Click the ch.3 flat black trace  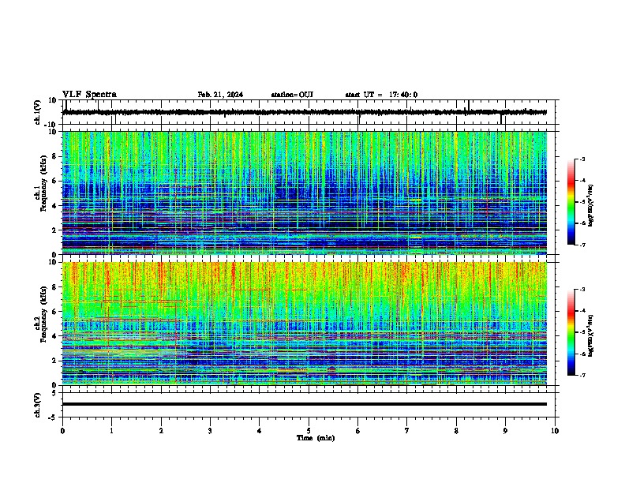305,404
